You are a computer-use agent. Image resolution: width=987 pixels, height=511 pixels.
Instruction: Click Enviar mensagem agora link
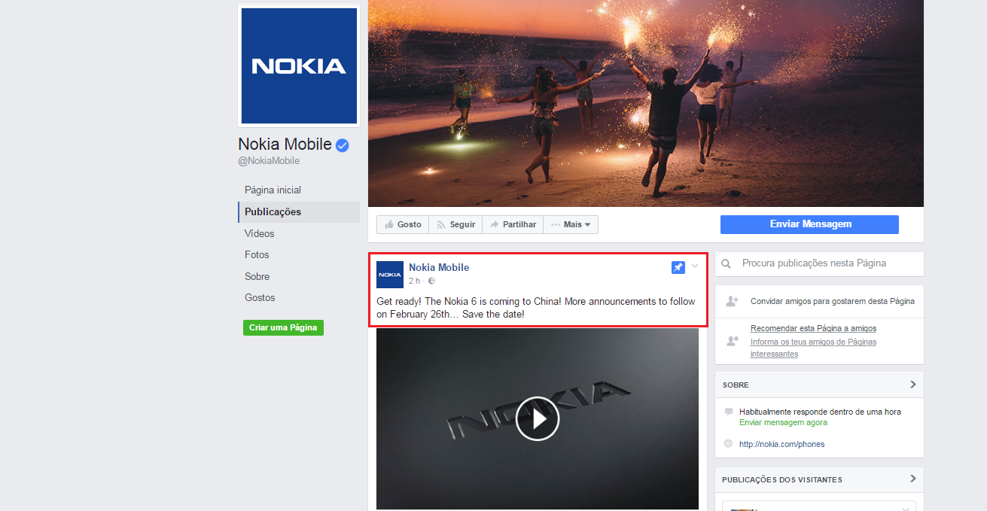coord(783,423)
